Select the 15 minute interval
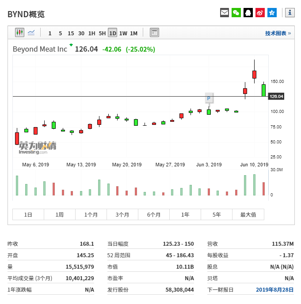Viewport: 301px width, 304px height. click(x=71, y=34)
